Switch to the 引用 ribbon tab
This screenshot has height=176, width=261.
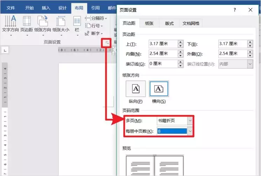(x=96, y=8)
